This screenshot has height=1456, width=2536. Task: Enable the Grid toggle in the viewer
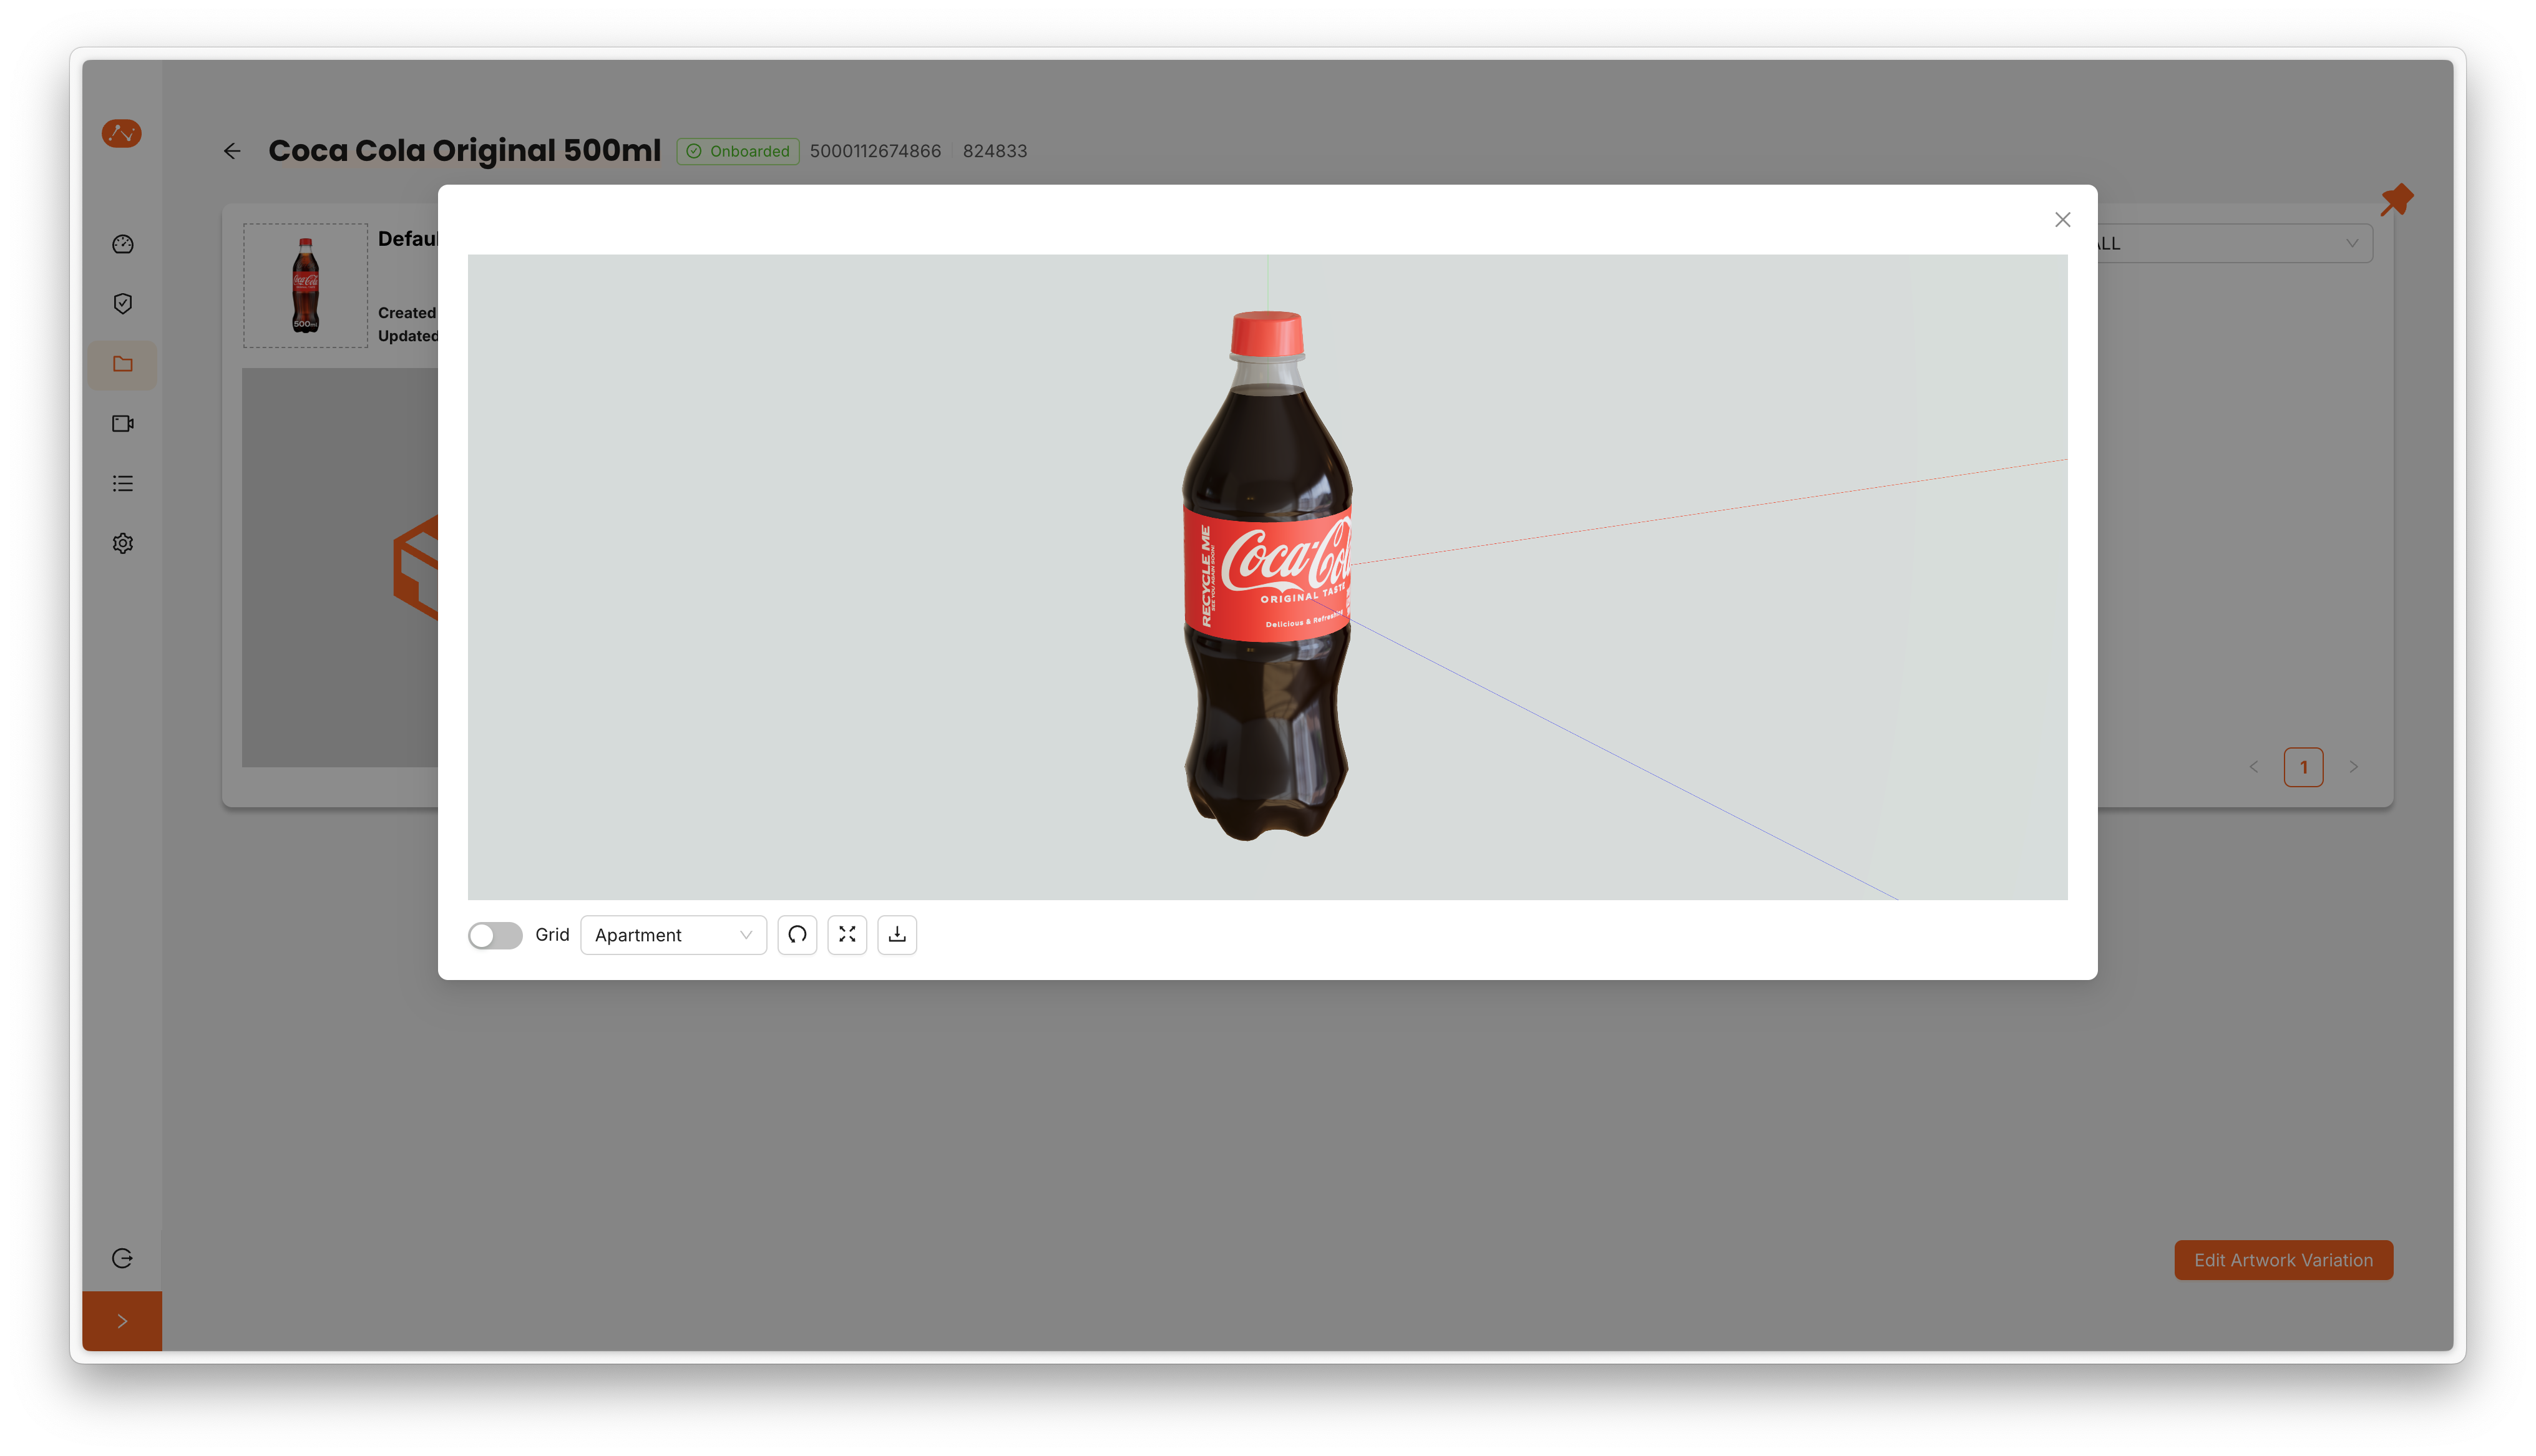coord(494,935)
